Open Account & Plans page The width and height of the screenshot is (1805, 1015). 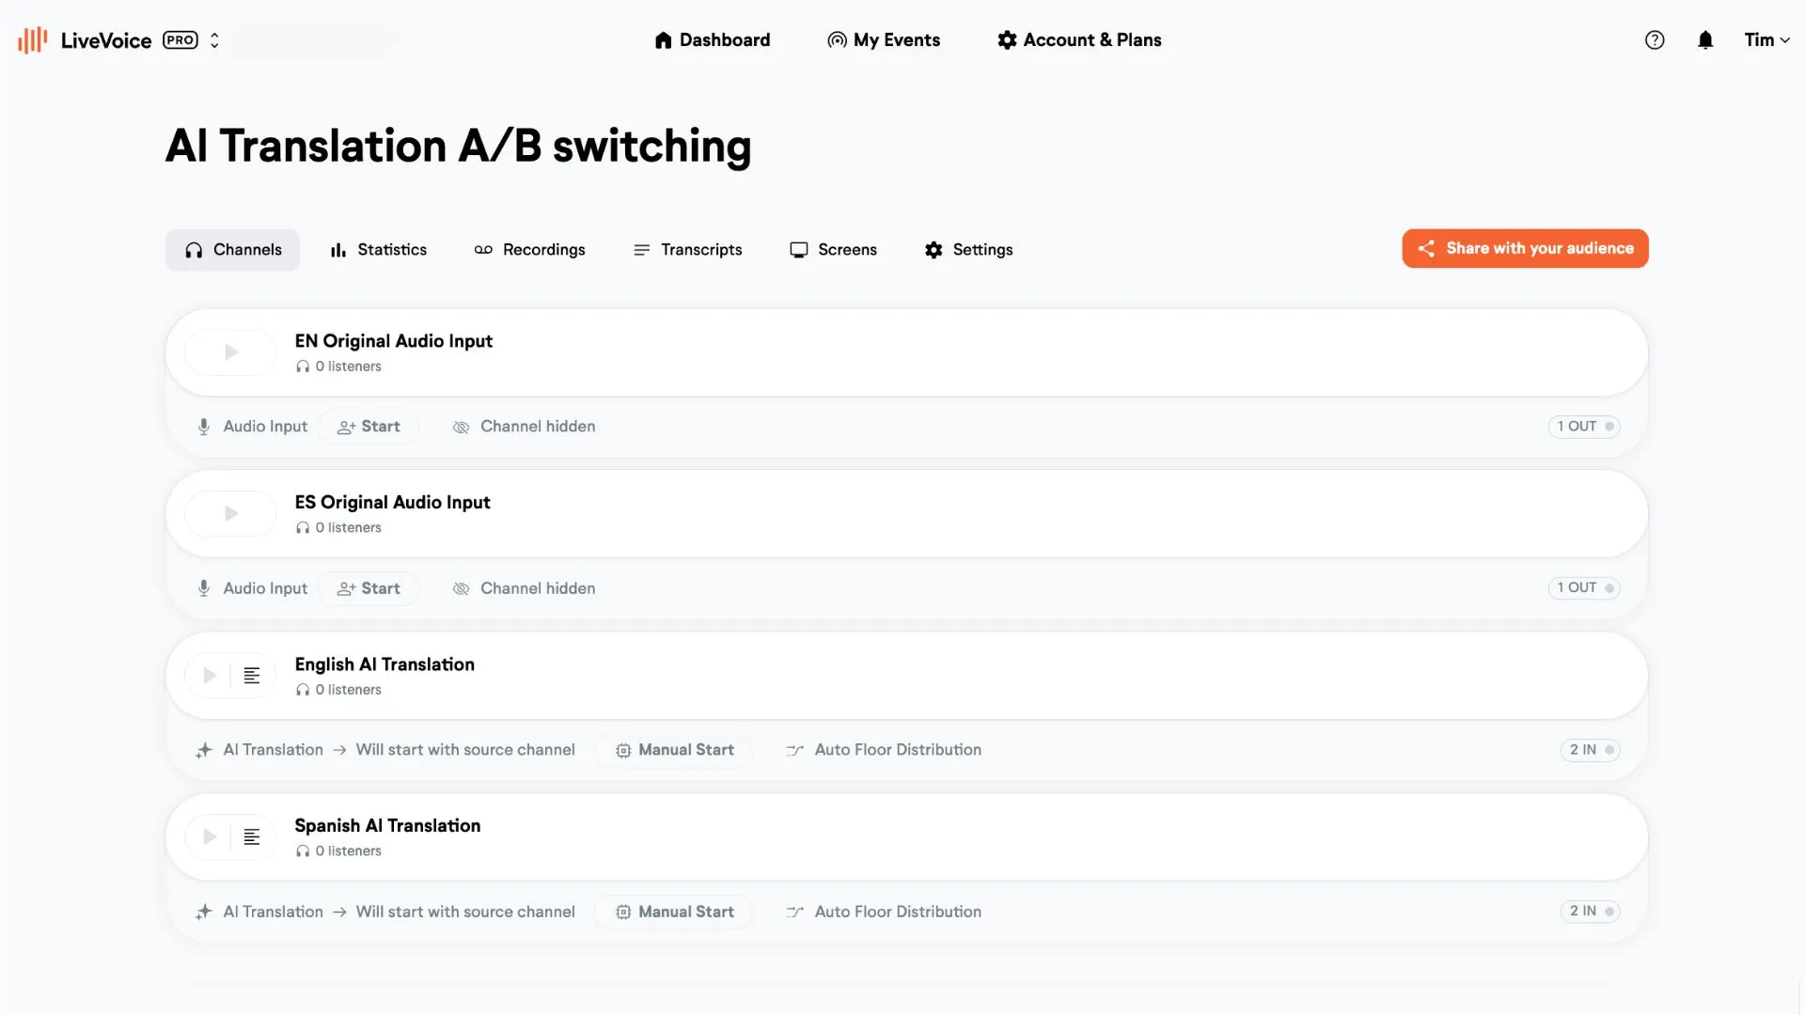(1079, 39)
